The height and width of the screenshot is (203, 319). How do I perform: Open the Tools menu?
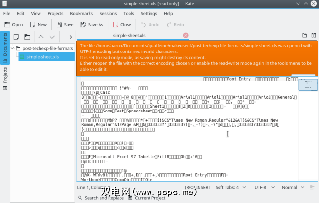point(129,14)
